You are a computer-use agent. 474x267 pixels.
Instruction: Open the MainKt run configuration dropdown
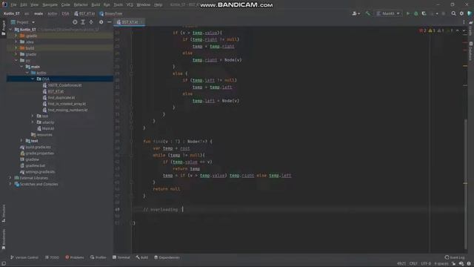point(388,13)
